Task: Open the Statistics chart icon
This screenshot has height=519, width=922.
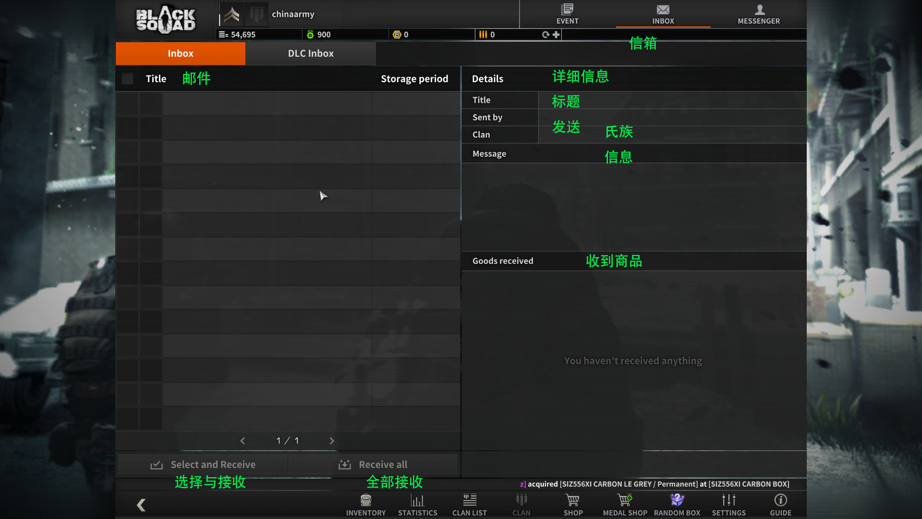Action: 417,500
